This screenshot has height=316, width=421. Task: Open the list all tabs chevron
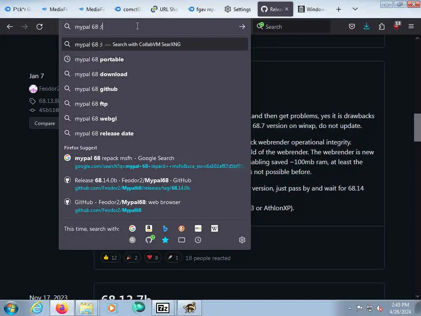pos(355,9)
